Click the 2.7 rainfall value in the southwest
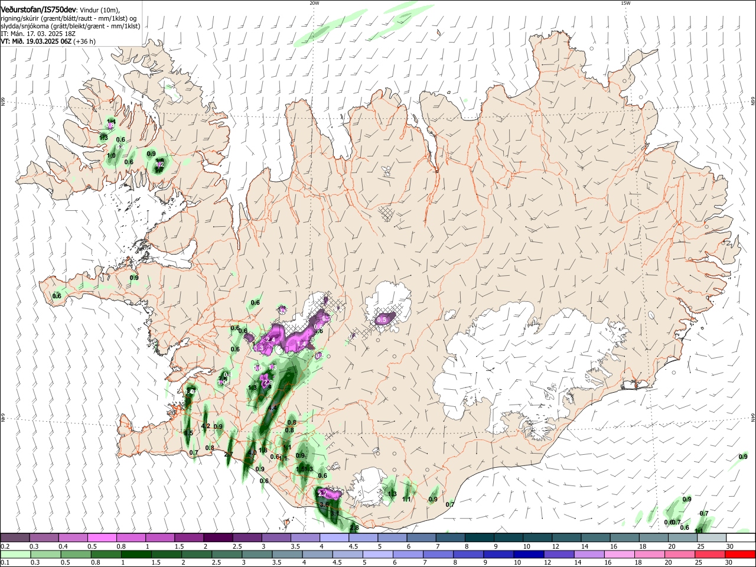Screen dimensions: 756x567 tap(229, 454)
